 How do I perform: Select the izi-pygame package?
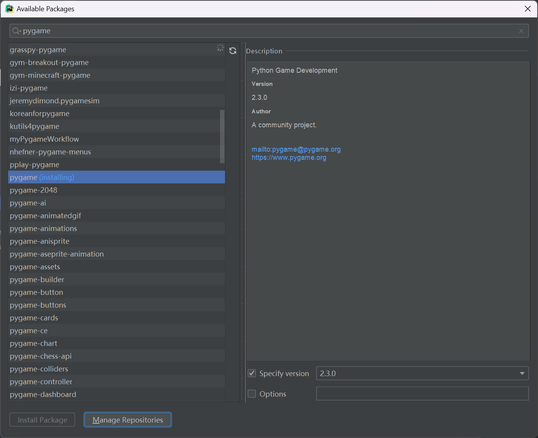click(x=117, y=88)
